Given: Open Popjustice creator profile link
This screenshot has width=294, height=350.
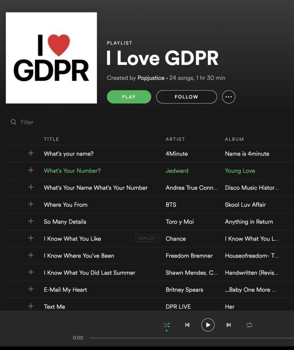Looking at the screenshot, I should 151,78.
